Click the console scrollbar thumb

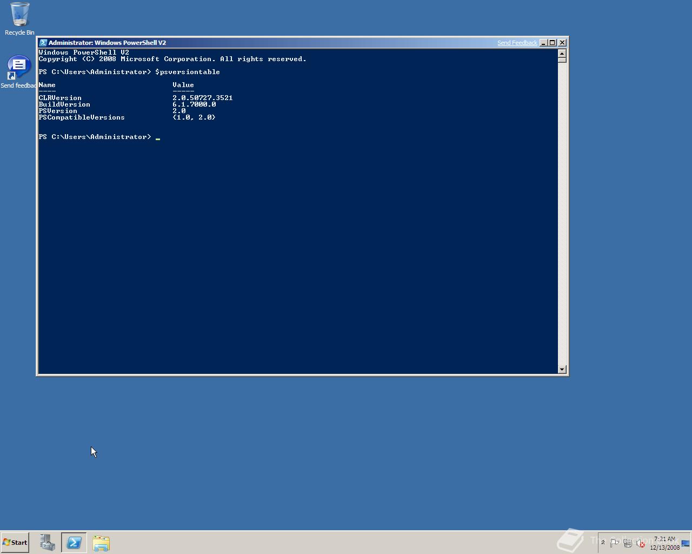click(x=562, y=60)
